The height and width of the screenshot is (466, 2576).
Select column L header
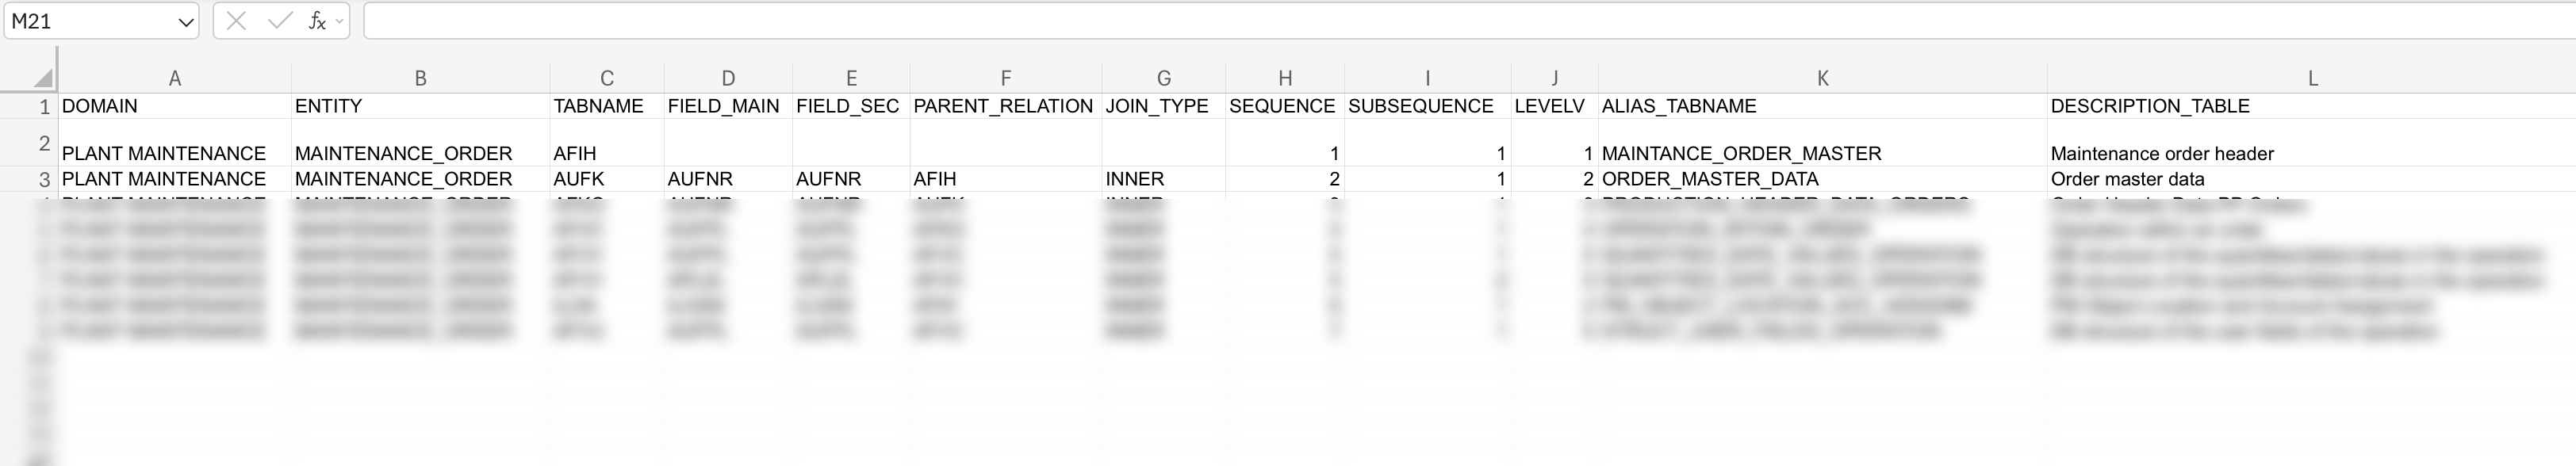[x=2312, y=78]
